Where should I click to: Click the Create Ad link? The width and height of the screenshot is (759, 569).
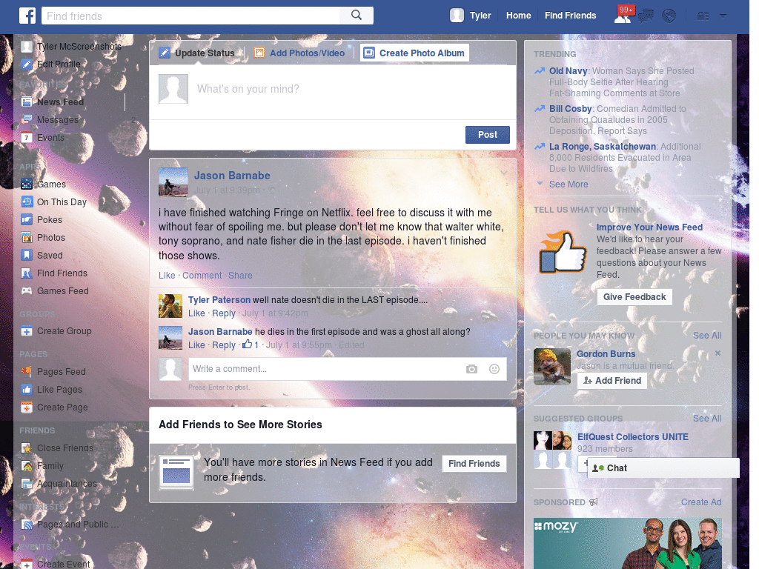[701, 502]
